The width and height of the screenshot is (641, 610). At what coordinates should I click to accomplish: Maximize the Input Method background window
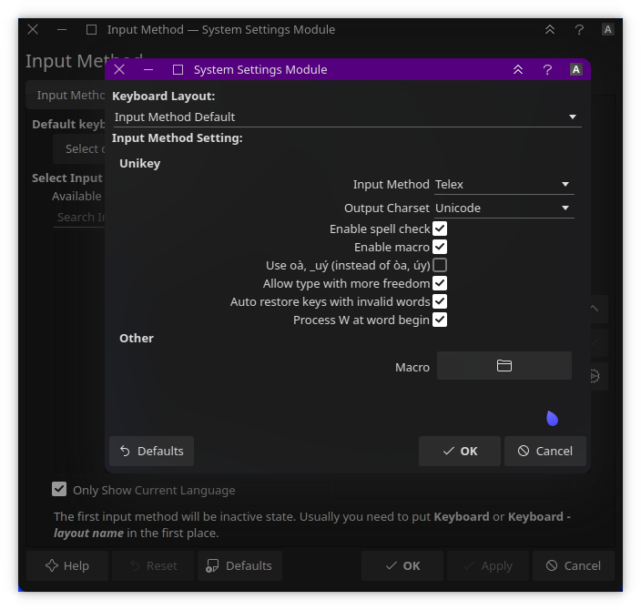[92, 30]
